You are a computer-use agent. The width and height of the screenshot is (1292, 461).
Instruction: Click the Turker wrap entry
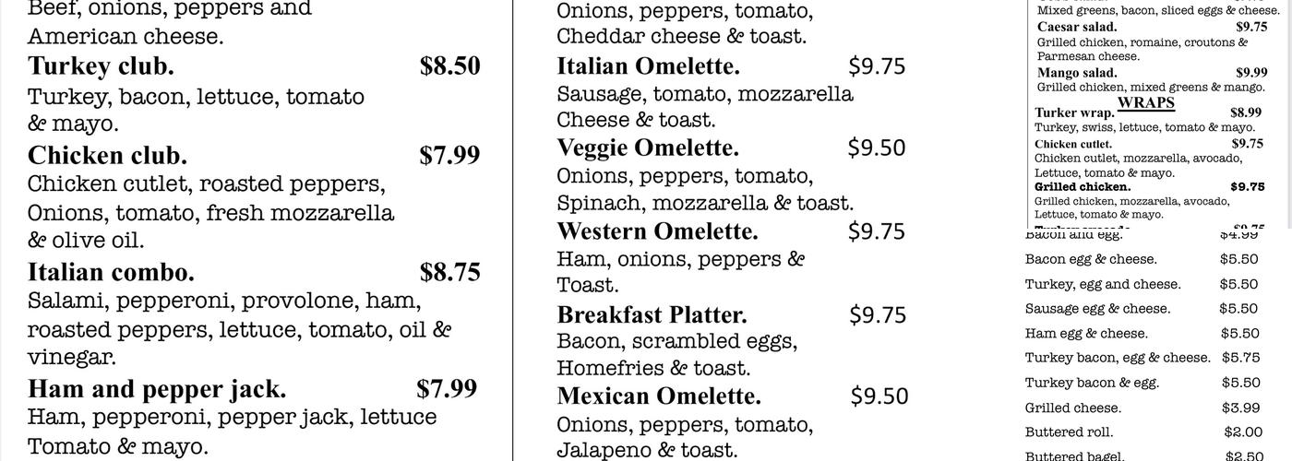pos(1074,112)
